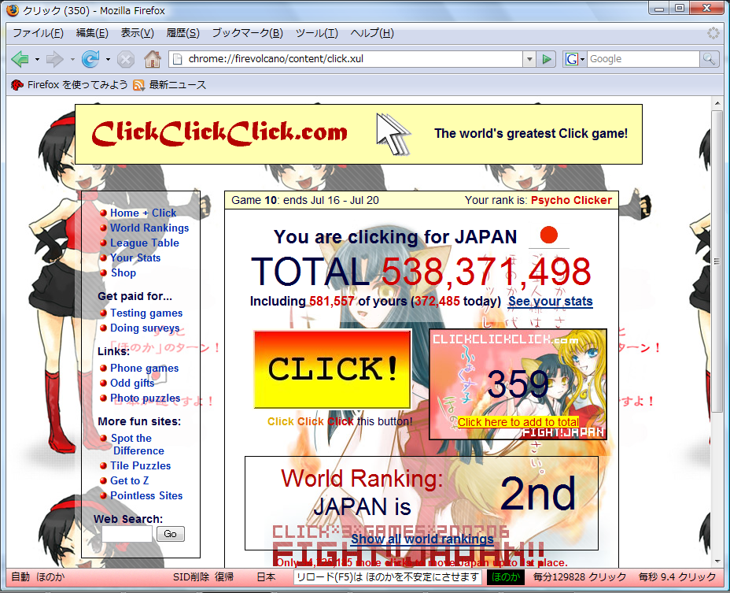
Task: Reload the page with the refresh icon
Action: pyautogui.click(x=90, y=59)
